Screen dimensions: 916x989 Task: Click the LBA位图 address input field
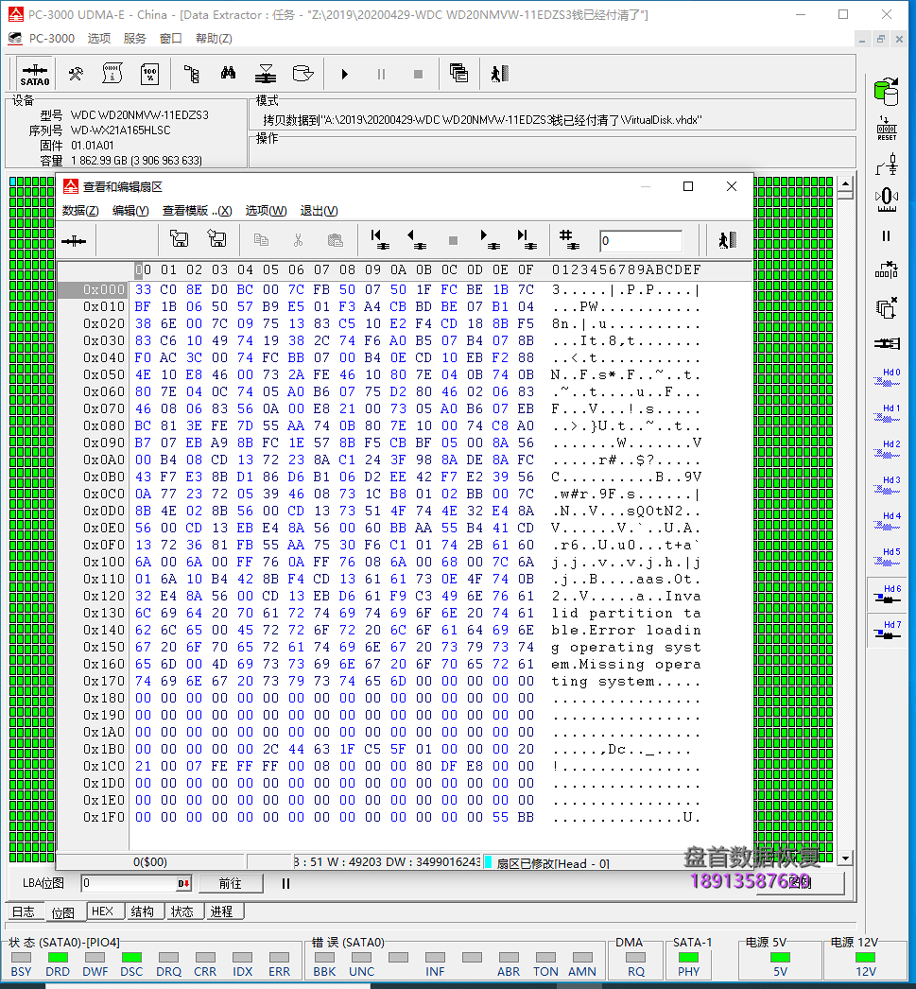click(x=129, y=883)
